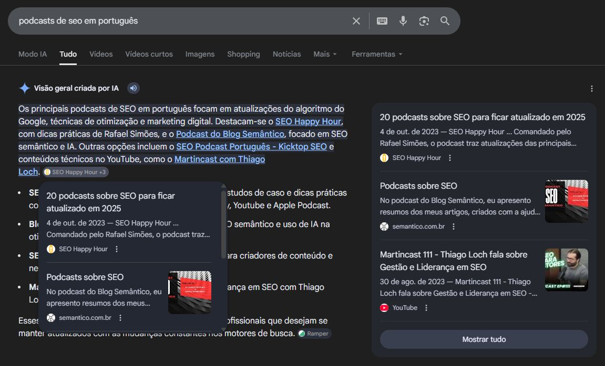Expand the Mais dropdown menu
This screenshot has width=605, height=366.
[325, 54]
